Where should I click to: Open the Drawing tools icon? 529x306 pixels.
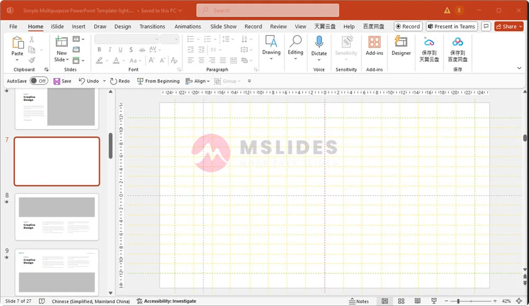pyautogui.click(x=271, y=42)
